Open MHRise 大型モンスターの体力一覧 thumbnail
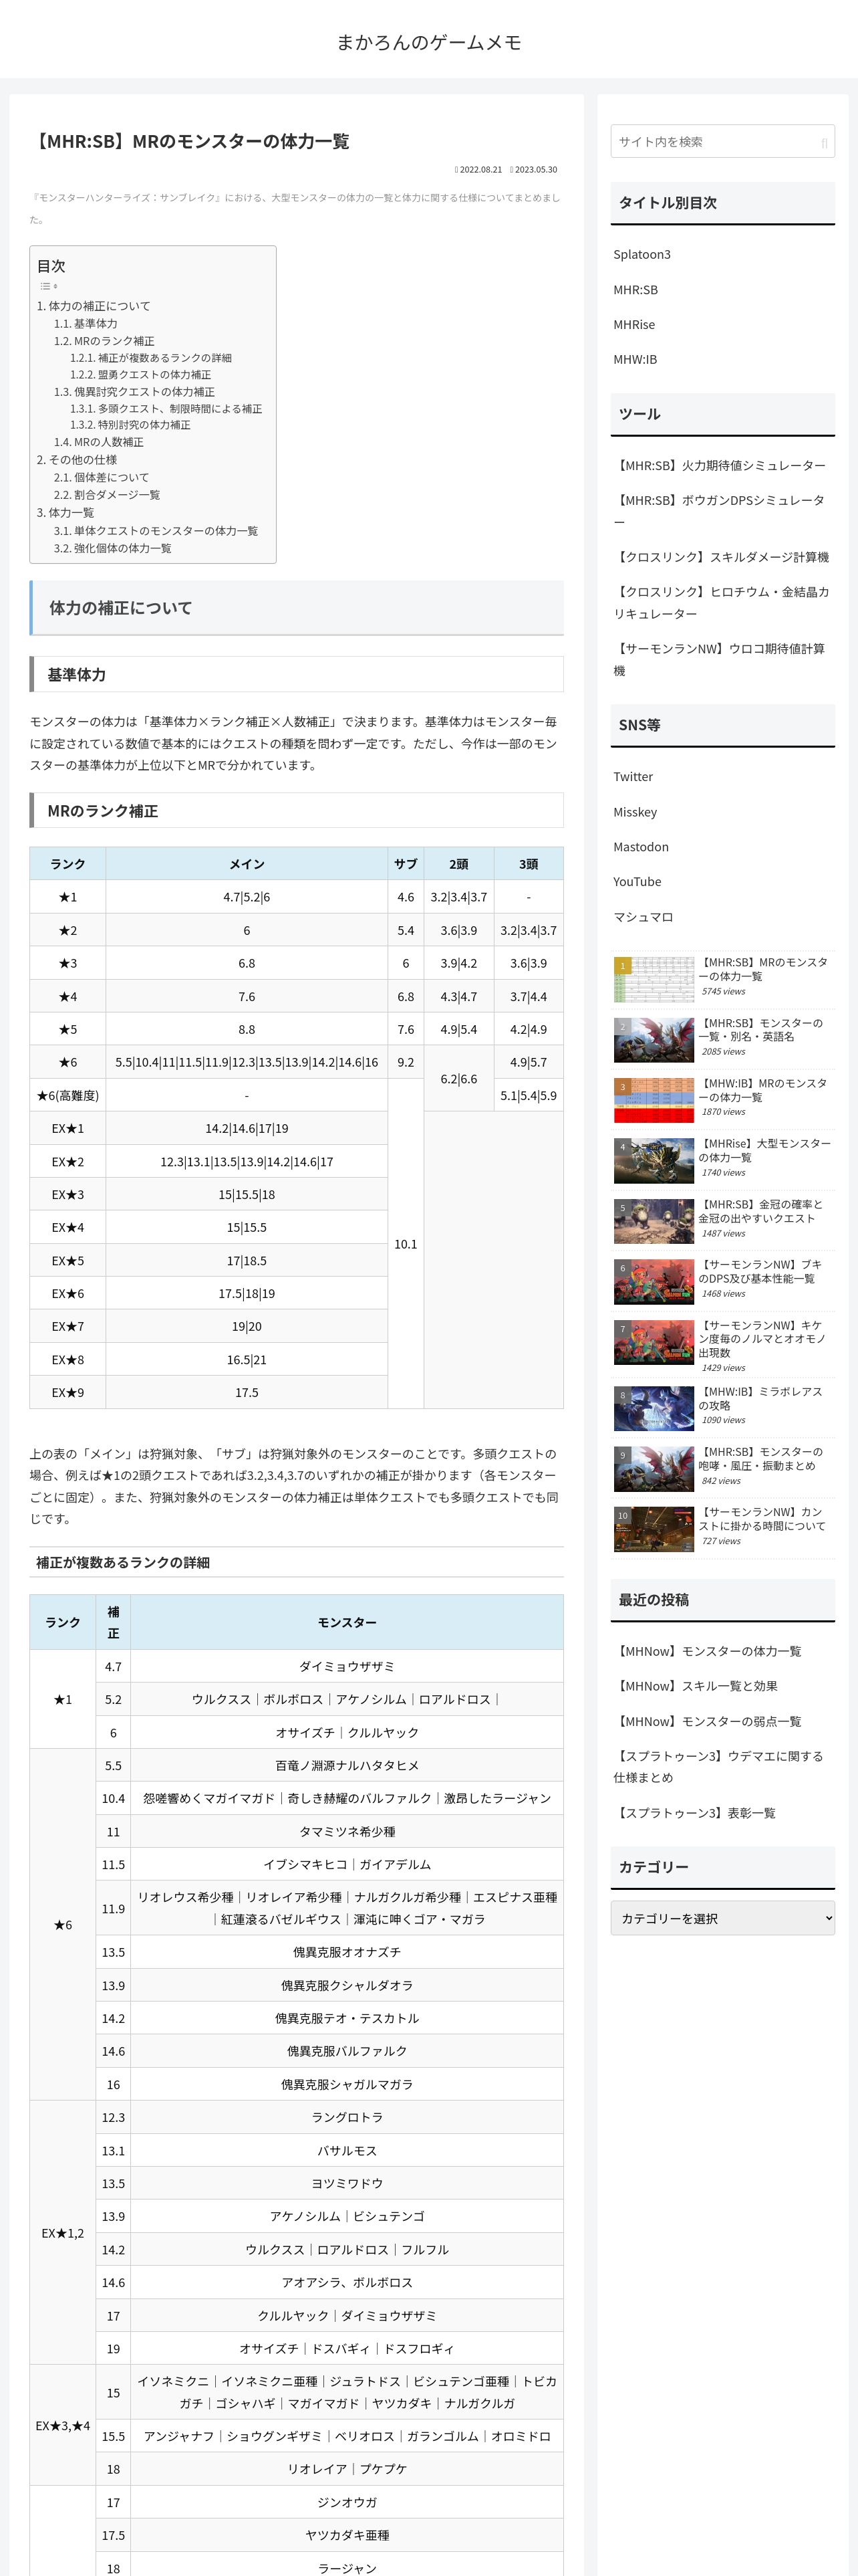This screenshot has height=2576, width=858. pos(654,1161)
